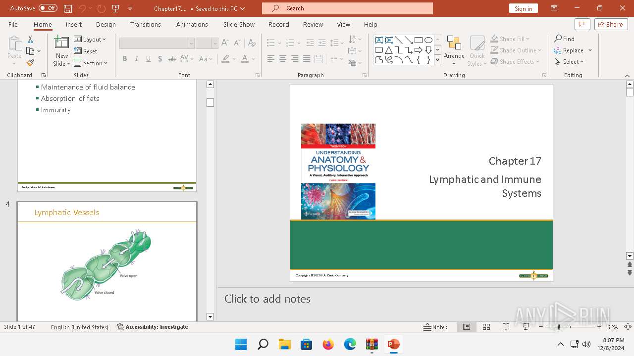Viewport: 634px width, 356px height.
Task: Click the Cut scissors icon
Action: [30, 39]
